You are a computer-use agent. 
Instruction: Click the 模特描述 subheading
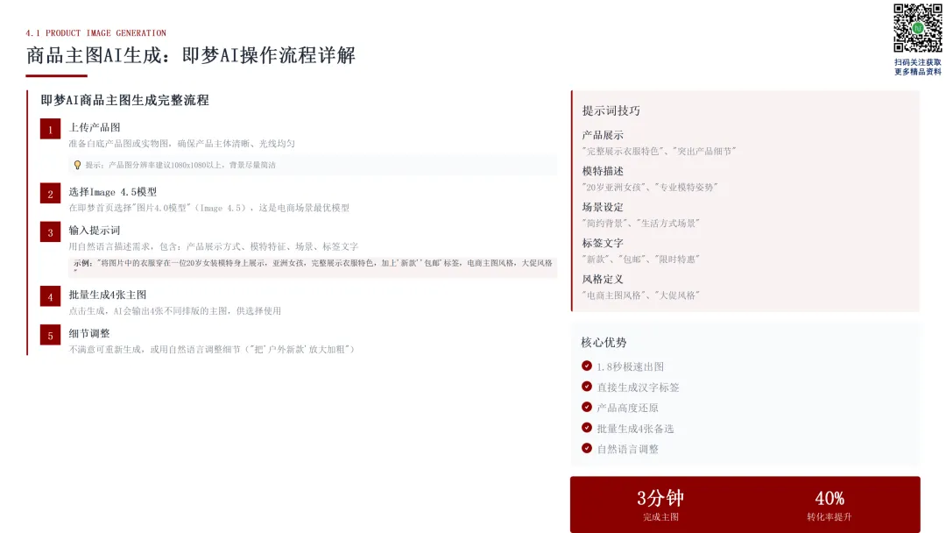coord(603,172)
